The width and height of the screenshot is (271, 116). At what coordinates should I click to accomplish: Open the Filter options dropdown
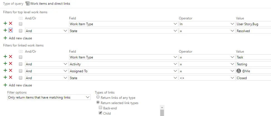pos(49,97)
